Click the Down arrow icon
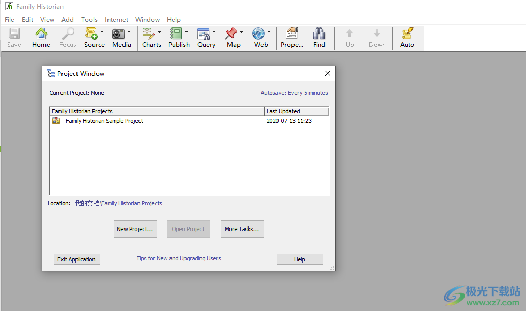 [377, 33]
